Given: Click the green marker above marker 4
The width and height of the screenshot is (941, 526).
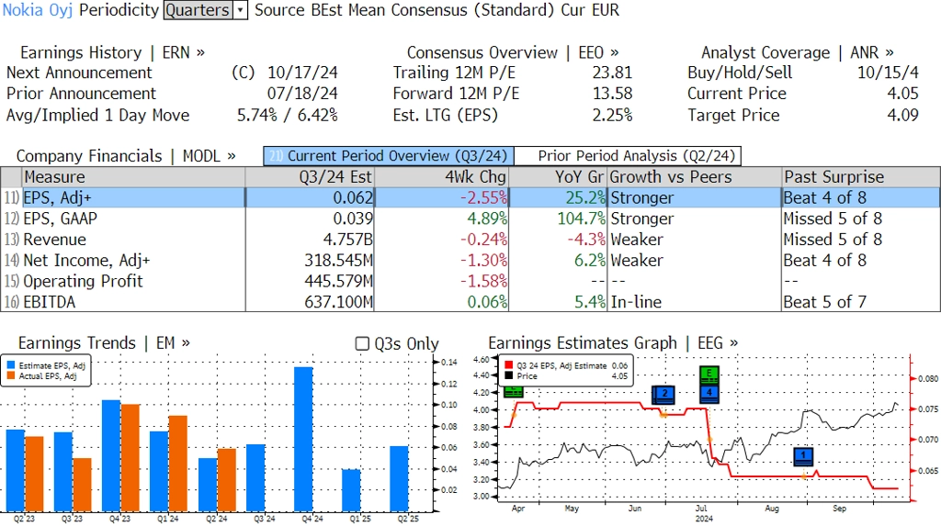Looking at the screenshot, I should point(709,375).
